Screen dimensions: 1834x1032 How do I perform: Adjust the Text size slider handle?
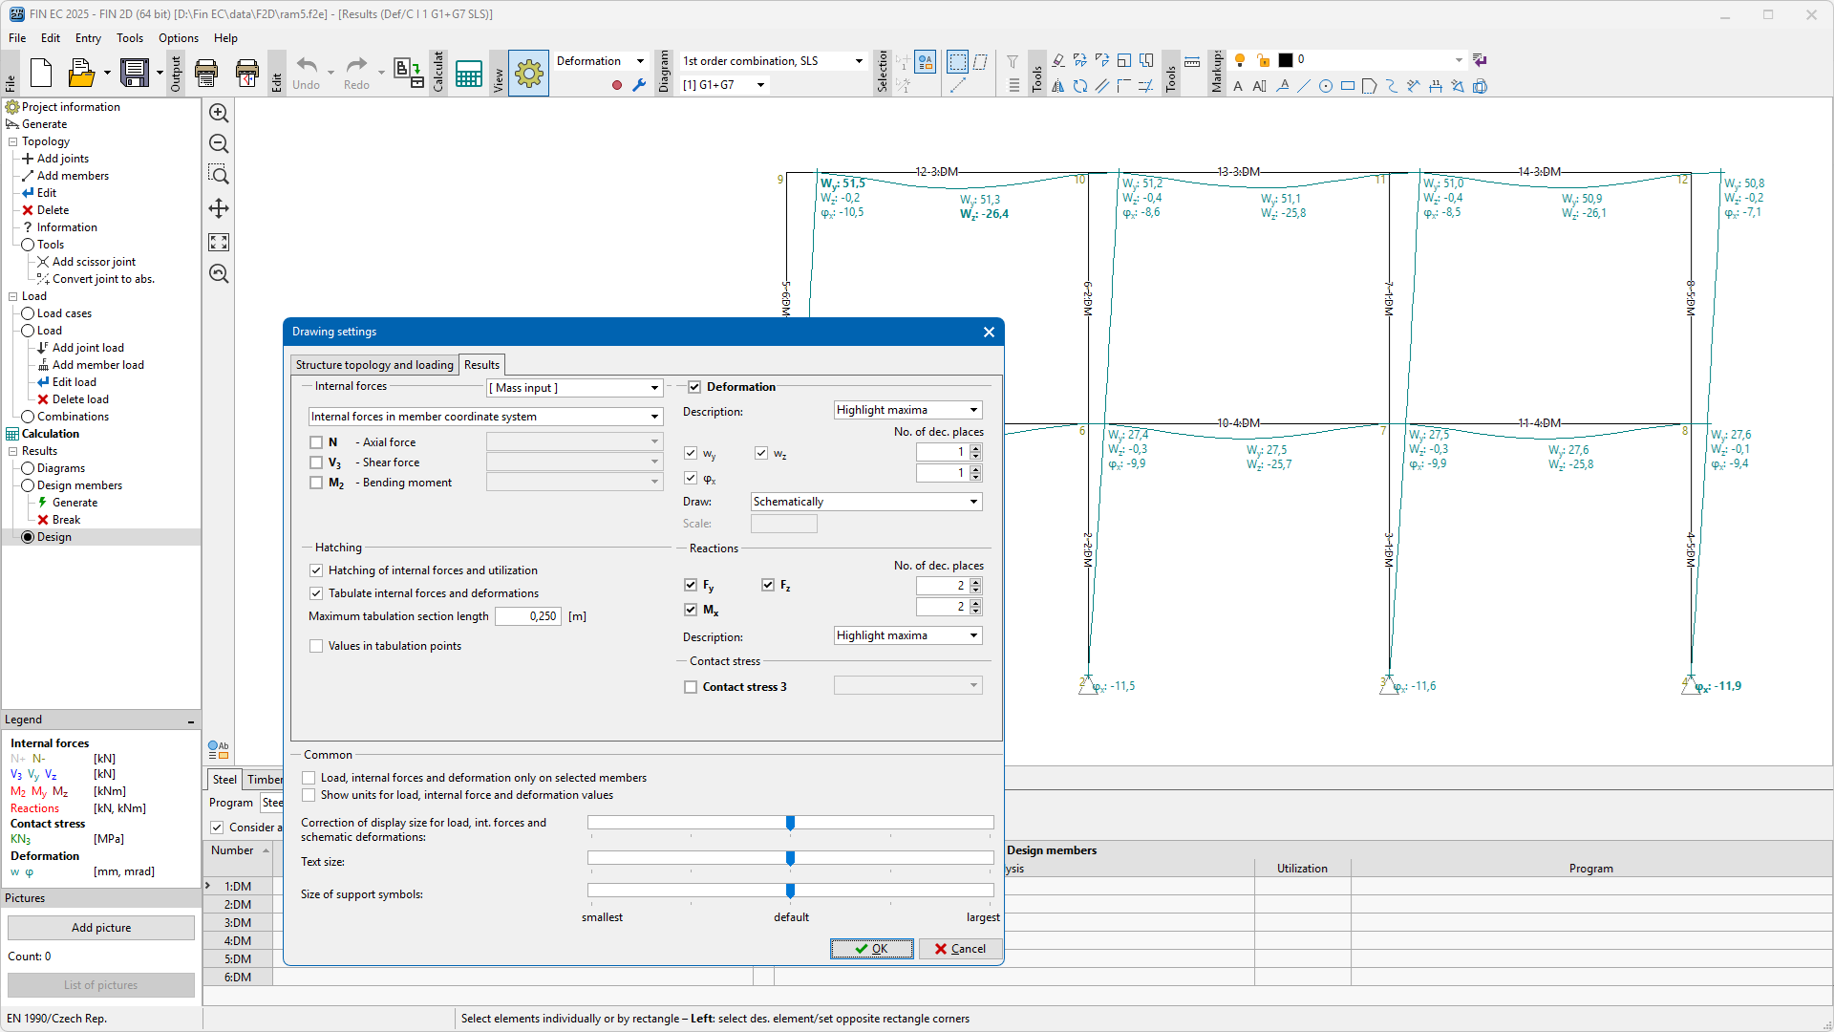pyautogui.click(x=790, y=859)
